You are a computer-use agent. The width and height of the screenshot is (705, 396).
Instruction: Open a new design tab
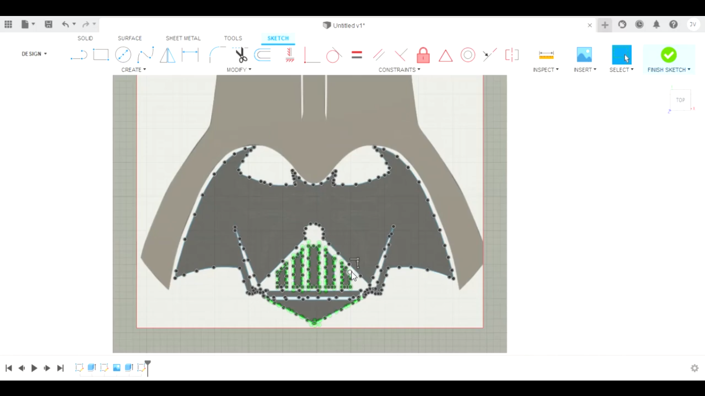point(604,25)
